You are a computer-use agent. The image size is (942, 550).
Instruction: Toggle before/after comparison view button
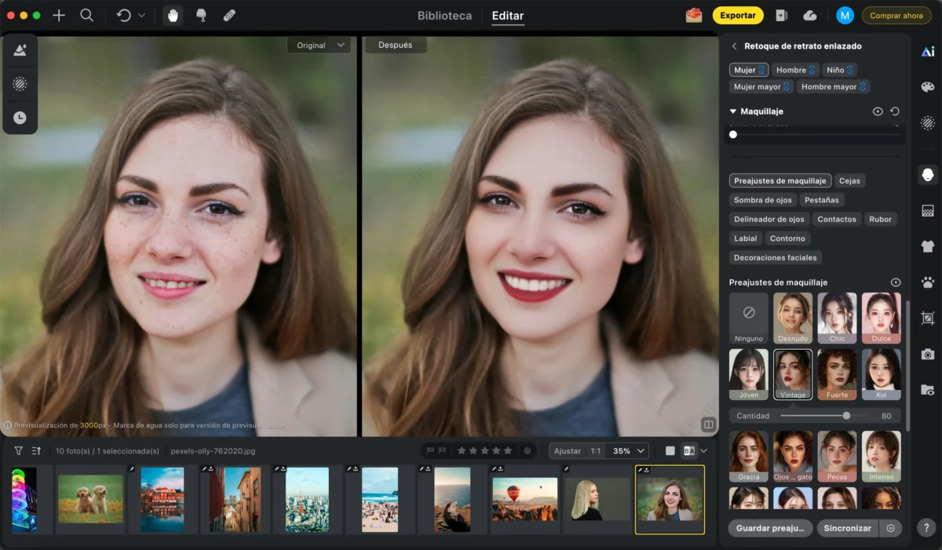[689, 450]
